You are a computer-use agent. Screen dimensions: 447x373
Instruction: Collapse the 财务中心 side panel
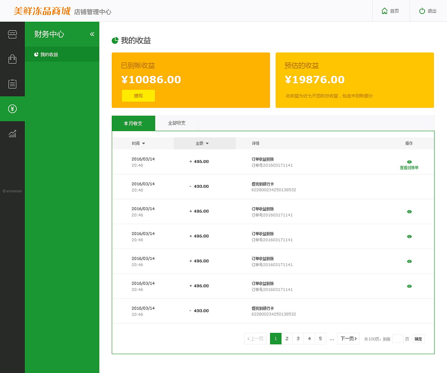[92, 34]
